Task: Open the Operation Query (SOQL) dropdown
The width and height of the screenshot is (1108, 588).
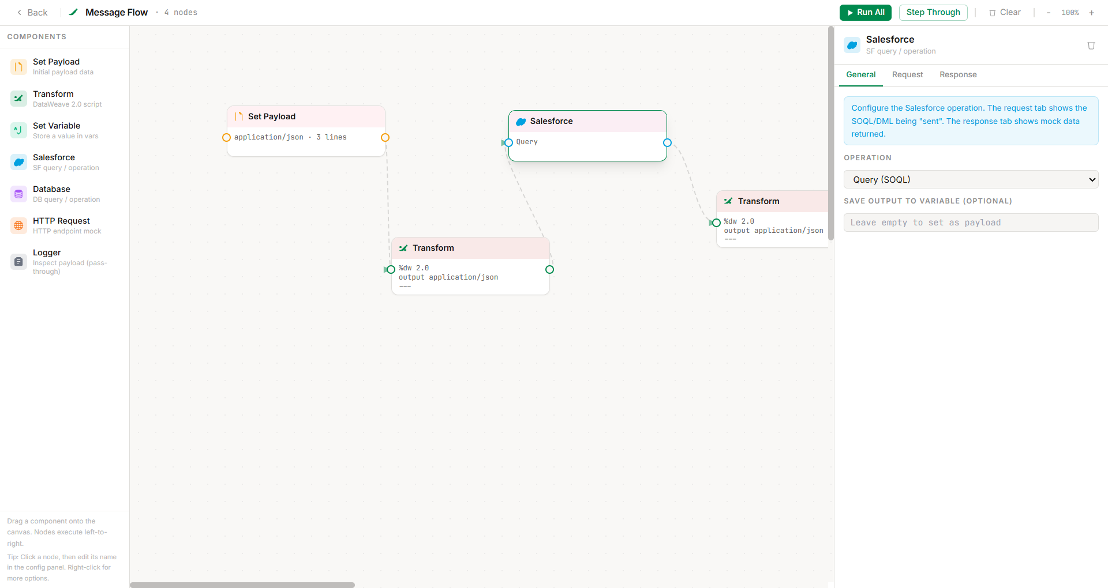Action: [971, 179]
